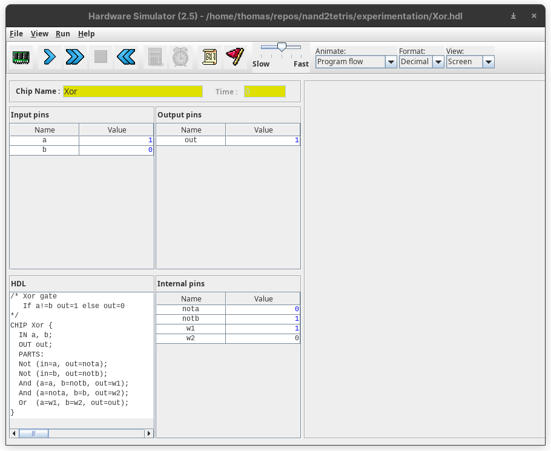This screenshot has height=451, width=551.
Task: Click the Breakpoints red flag icon
Action: (x=235, y=57)
